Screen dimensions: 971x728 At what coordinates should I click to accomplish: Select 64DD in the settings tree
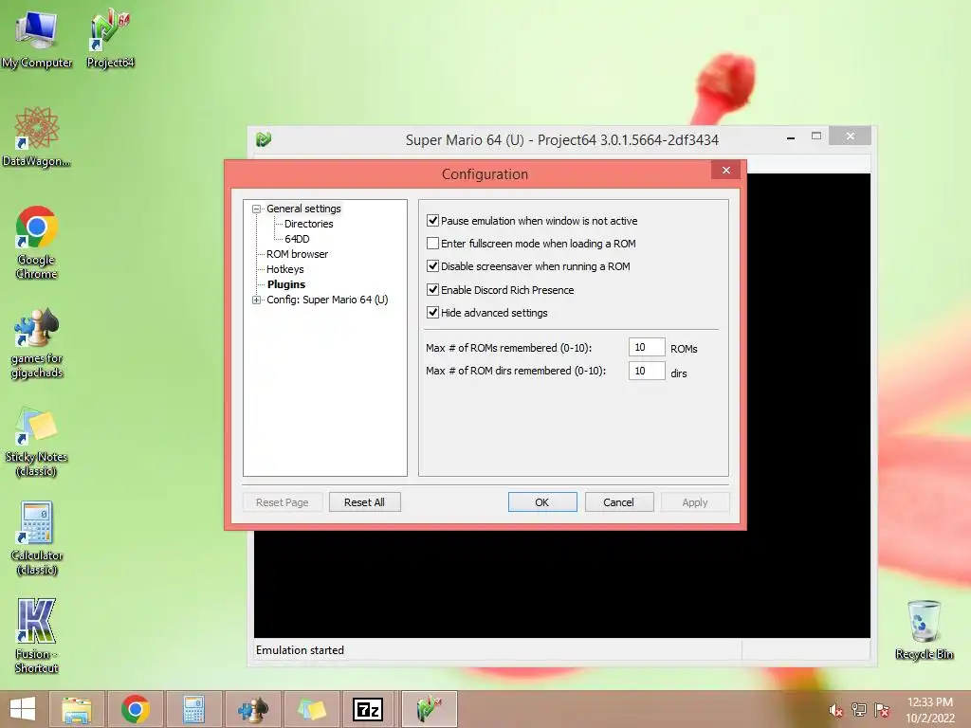coord(297,239)
